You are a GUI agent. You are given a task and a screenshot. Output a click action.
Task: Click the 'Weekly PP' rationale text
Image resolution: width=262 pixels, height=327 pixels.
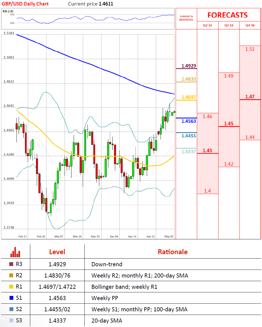point(105,298)
